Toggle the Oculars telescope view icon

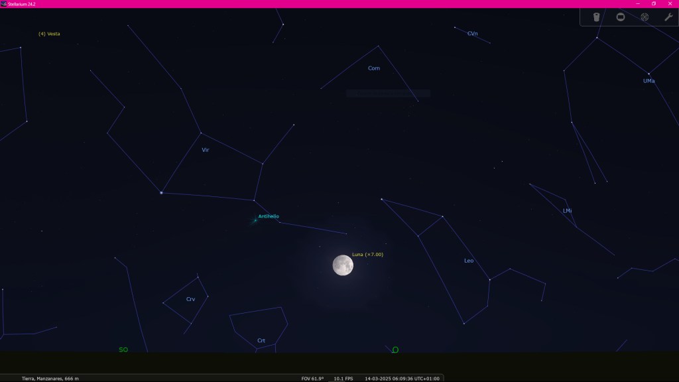[596, 17]
